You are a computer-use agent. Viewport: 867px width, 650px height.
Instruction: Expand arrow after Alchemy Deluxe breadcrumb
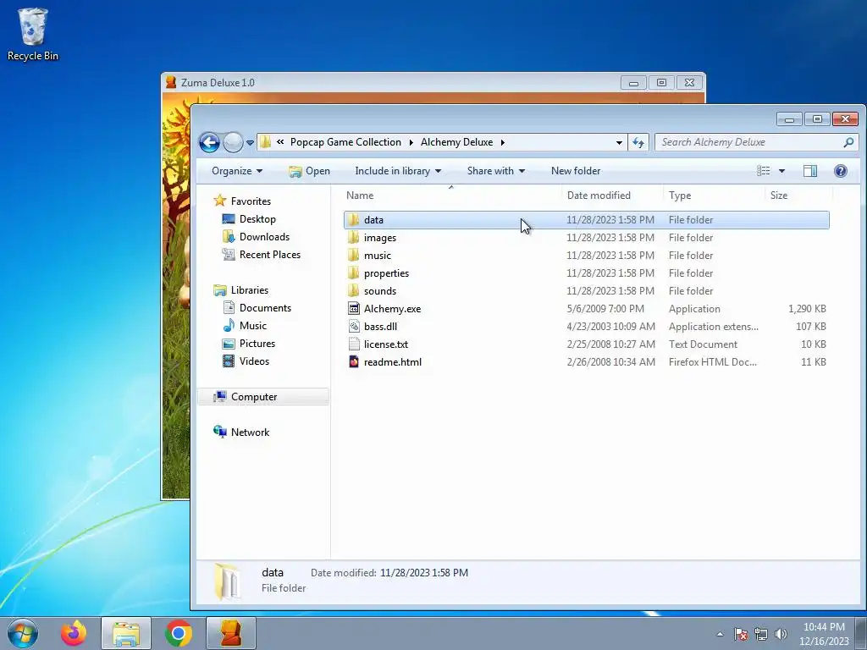tap(503, 142)
